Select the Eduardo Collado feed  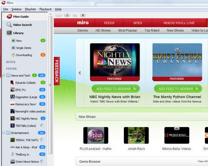tap(25, 83)
